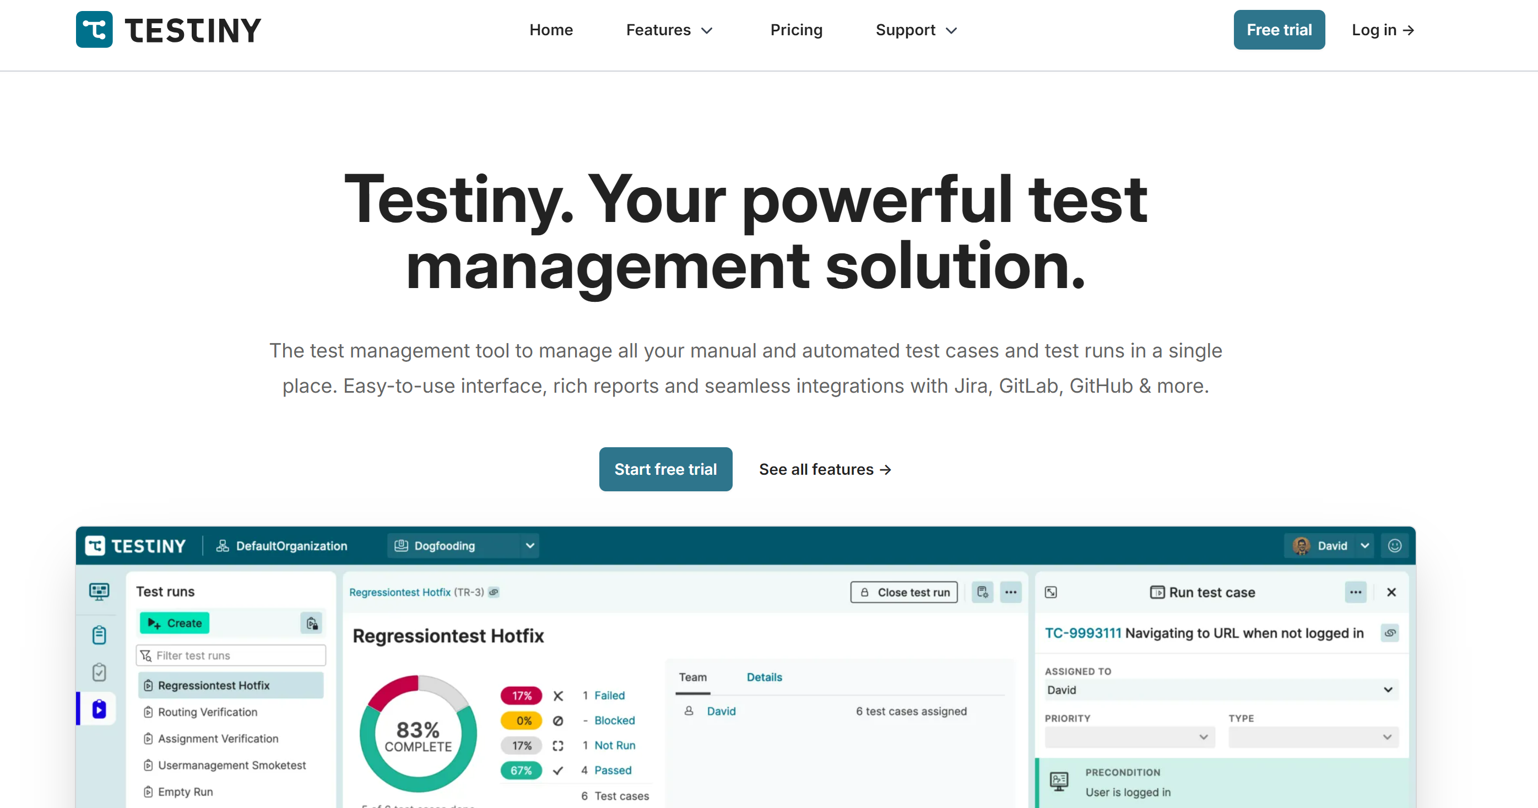1538x808 pixels.
Task: Open the three-dot menu of the test run
Action: [x=1010, y=592]
